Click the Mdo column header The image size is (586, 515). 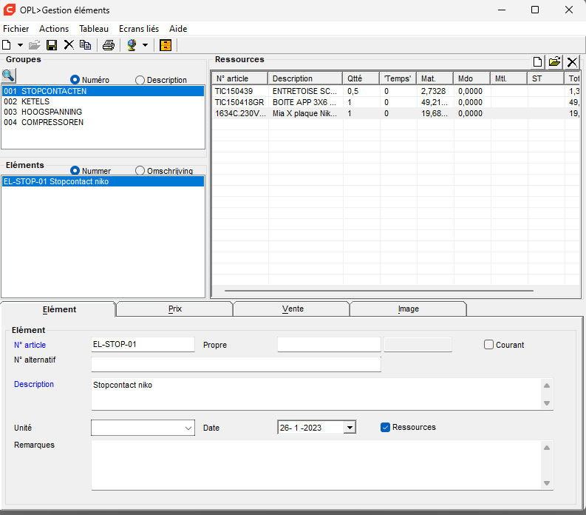click(472, 78)
